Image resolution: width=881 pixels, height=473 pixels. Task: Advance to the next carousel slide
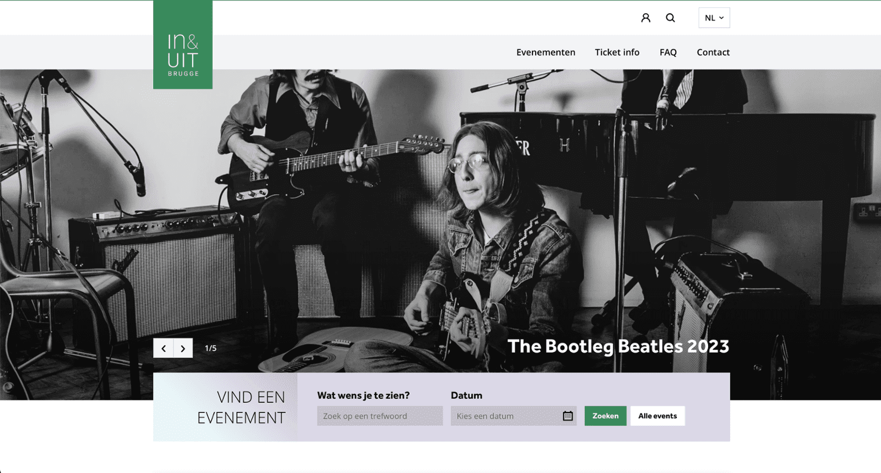point(183,348)
